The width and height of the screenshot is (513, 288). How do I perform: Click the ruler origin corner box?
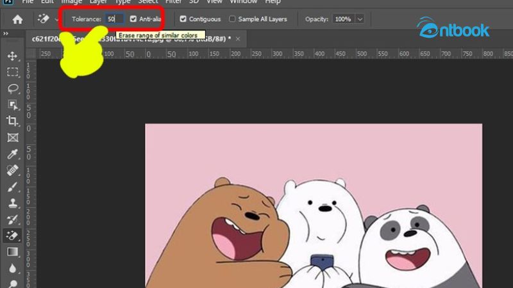point(31,54)
